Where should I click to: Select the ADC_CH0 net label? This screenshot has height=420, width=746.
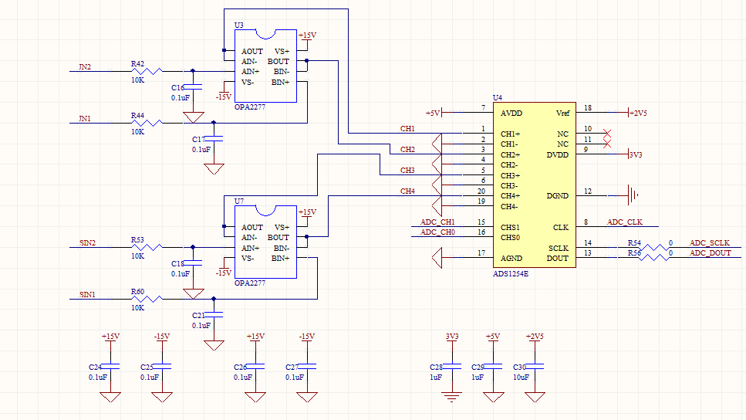(x=437, y=232)
